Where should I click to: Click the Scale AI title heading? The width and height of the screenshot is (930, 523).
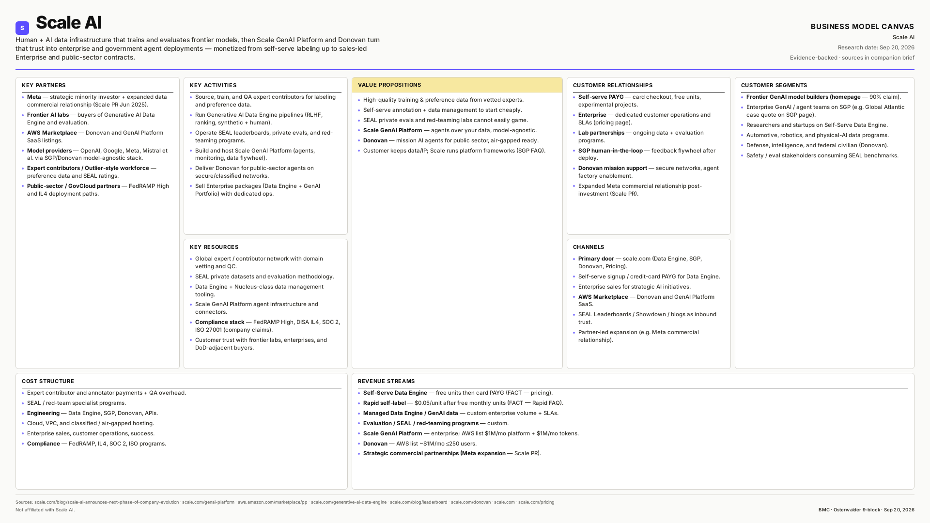(x=69, y=23)
